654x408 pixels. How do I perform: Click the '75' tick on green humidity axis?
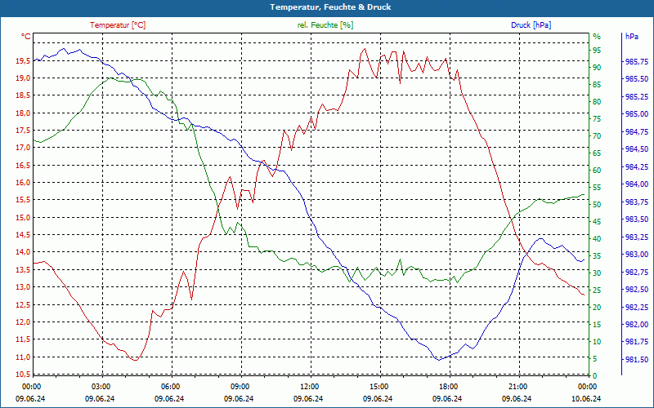click(597, 119)
